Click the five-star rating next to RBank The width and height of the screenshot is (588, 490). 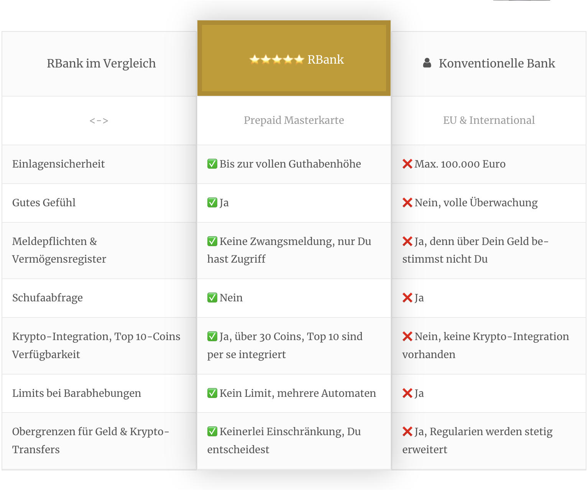tap(276, 59)
